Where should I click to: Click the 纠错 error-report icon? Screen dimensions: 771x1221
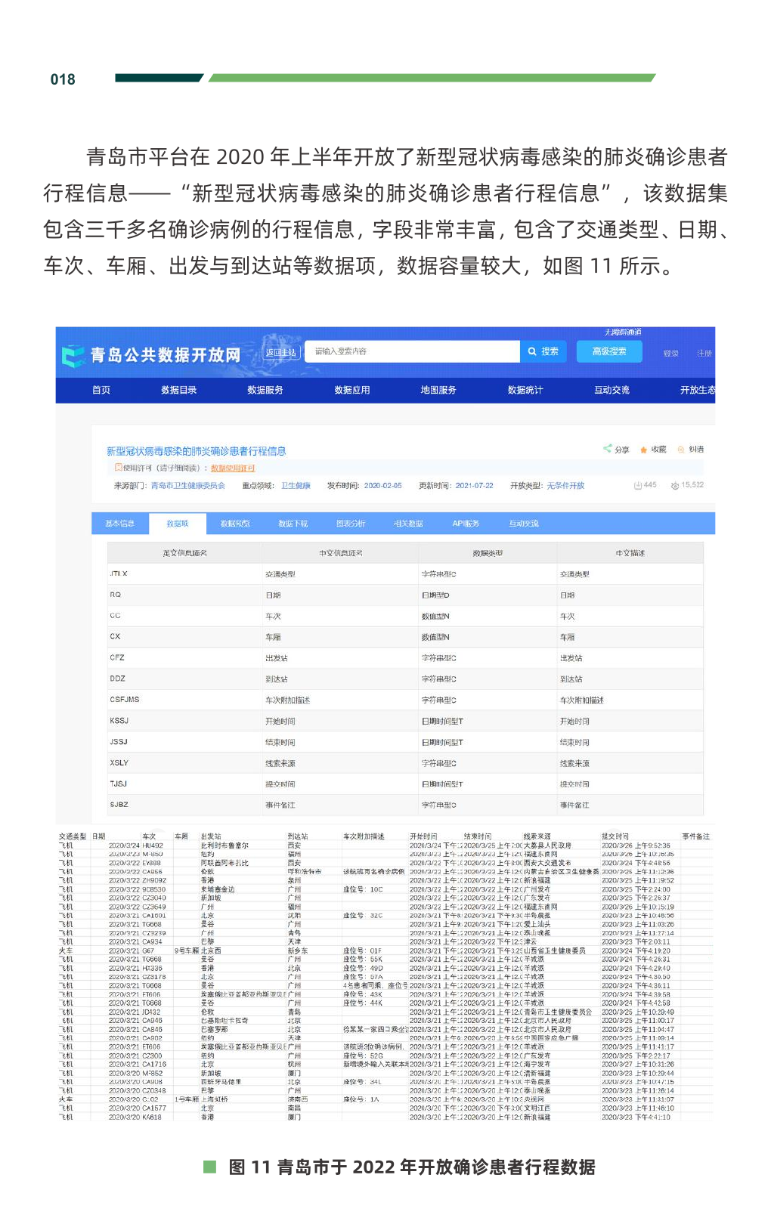(681, 450)
